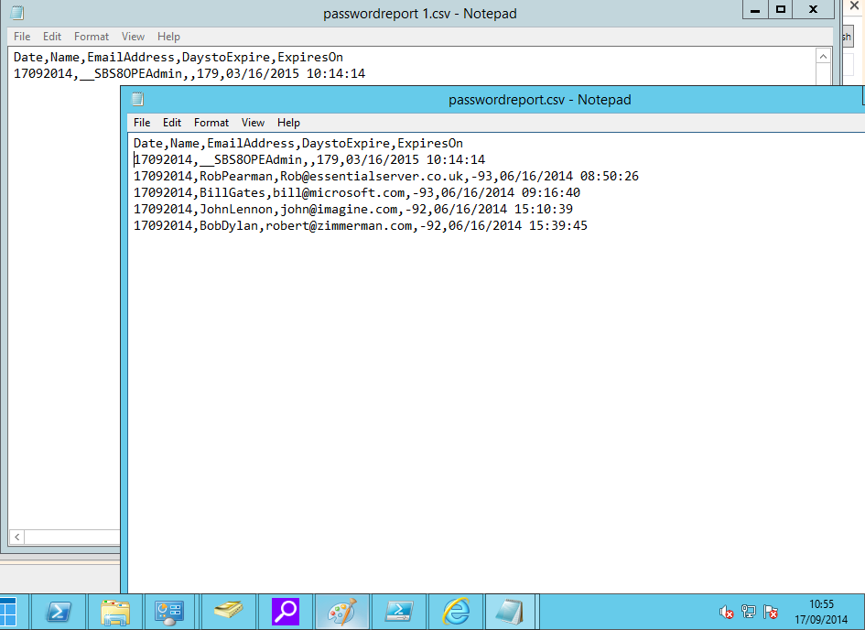Open File menu in passwordreport.csv Notepad
The height and width of the screenshot is (630, 865).
(142, 123)
